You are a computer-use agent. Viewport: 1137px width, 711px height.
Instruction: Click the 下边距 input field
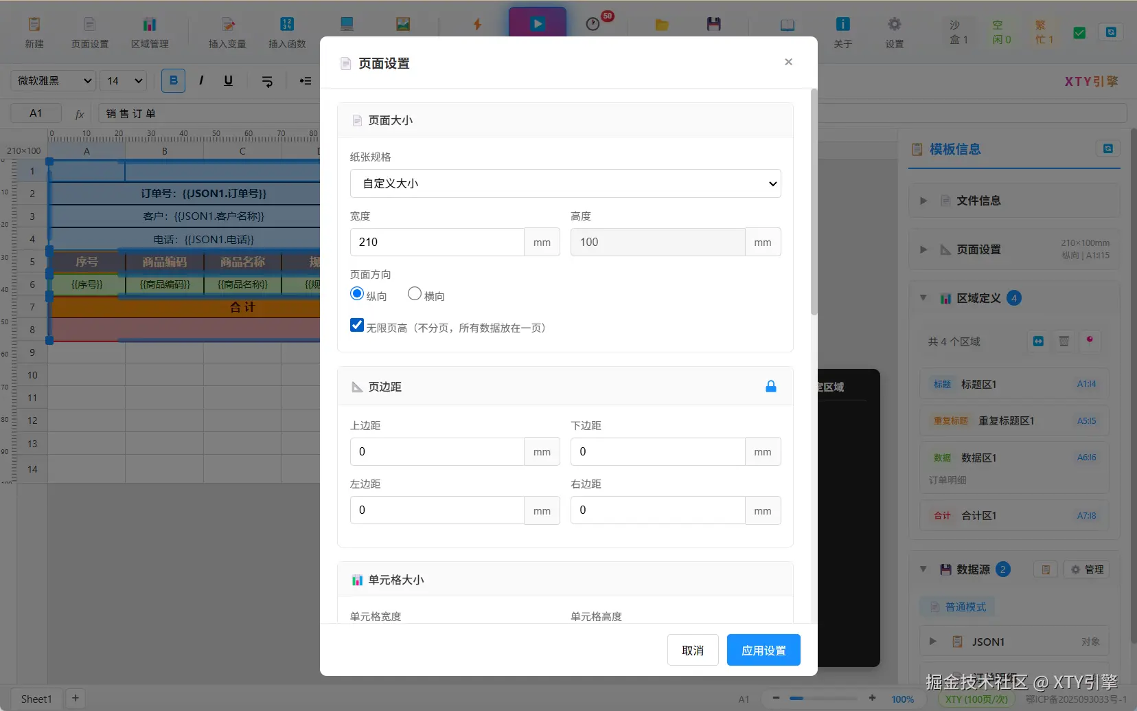tap(658, 451)
